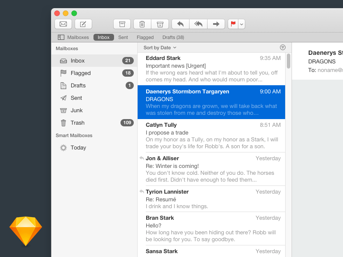Open the Sort by Date menu

point(159,48)
